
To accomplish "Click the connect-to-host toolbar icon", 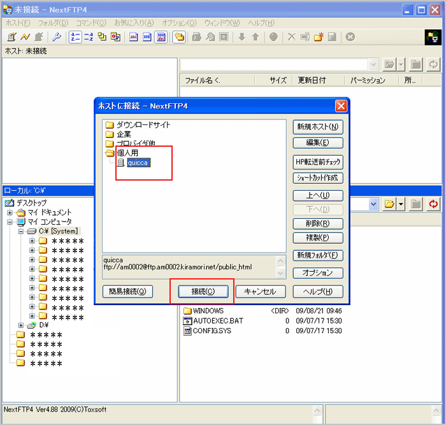I will pos(11,37).
